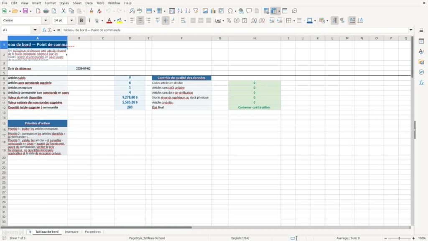Toggle Align Left
This screenshot has height=241, width=428.
[x=132, y=21]
